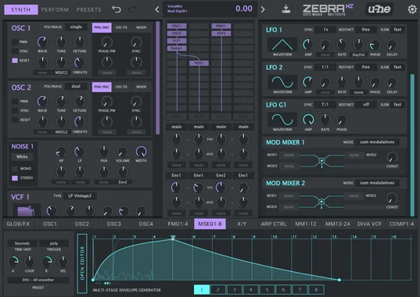Image resolution: width=420 pixels, height=297 pixels.
Task: Click the OSC 1 WAVE knob
Action: [42, 41]
